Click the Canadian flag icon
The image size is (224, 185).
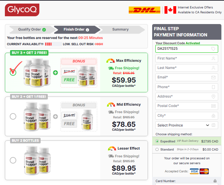coord(170,10)
